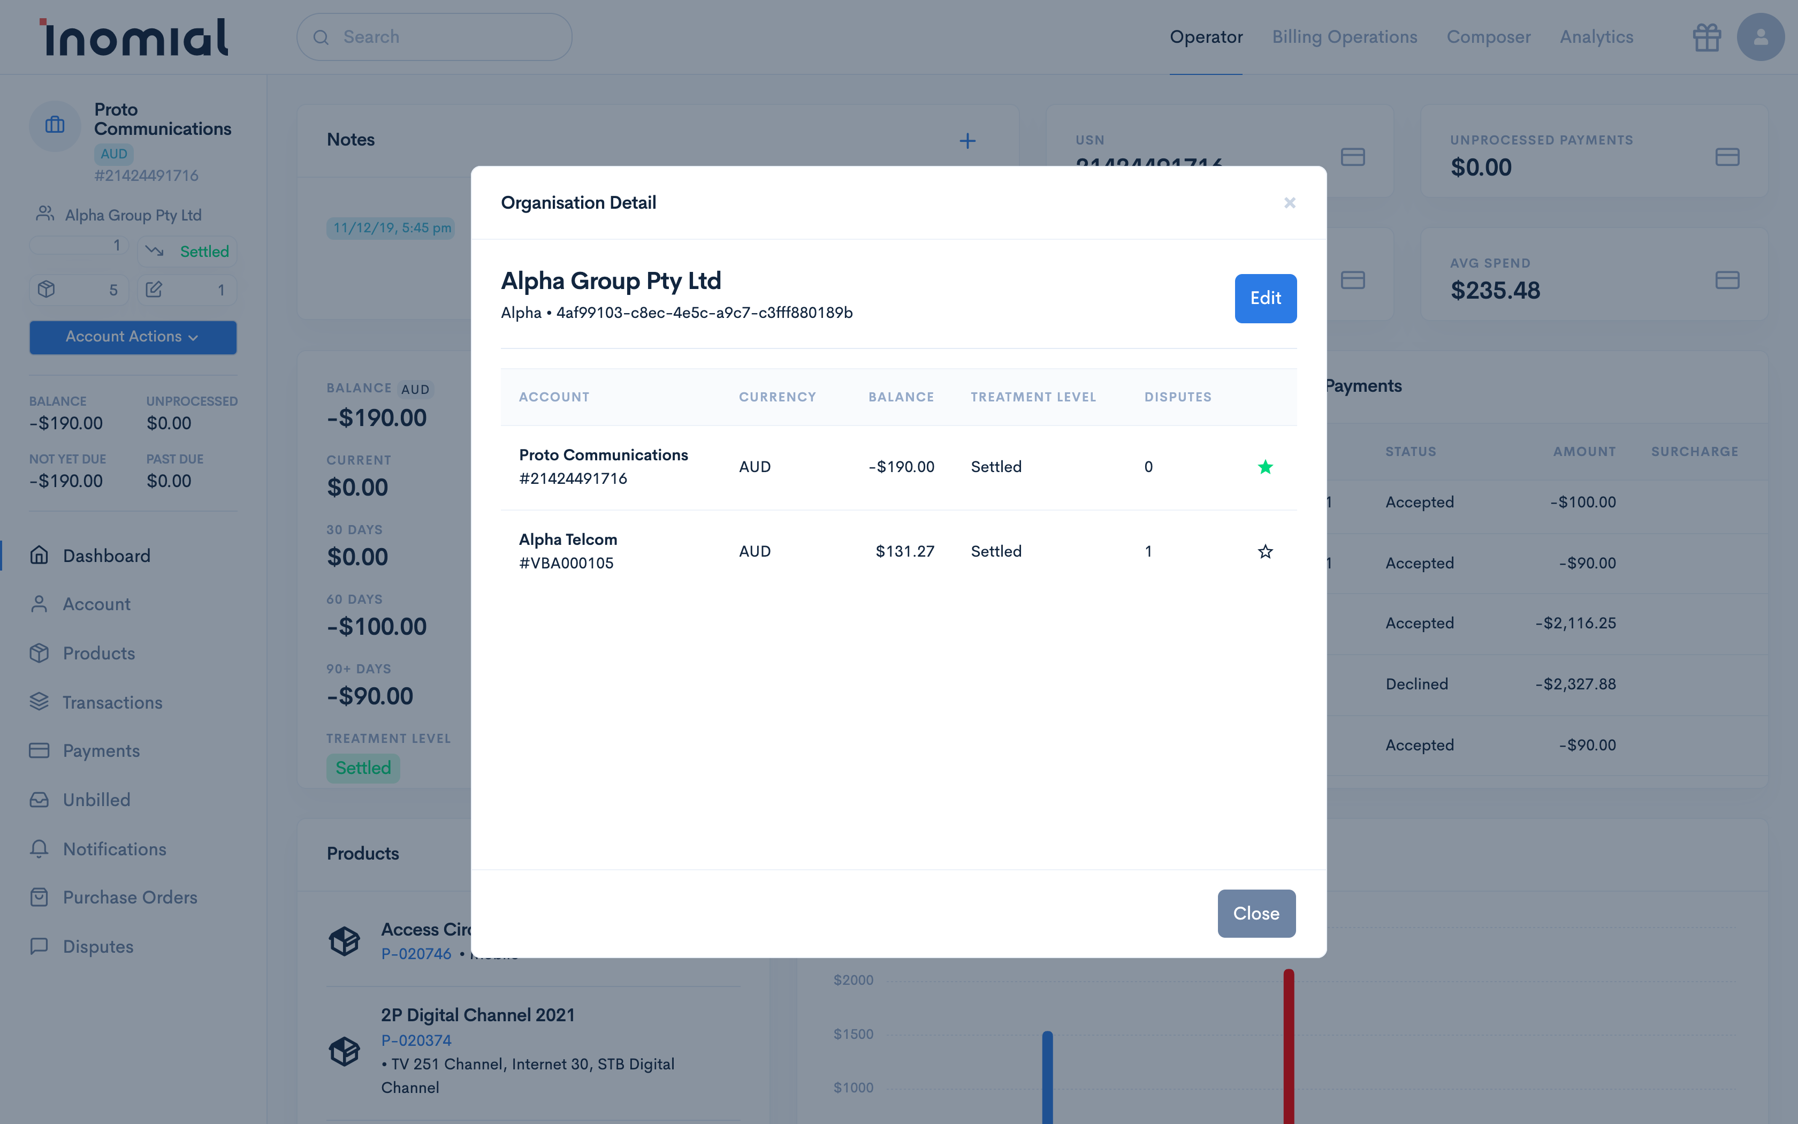Click the AUD currency badge under Proto Communications

coord(113,154)
